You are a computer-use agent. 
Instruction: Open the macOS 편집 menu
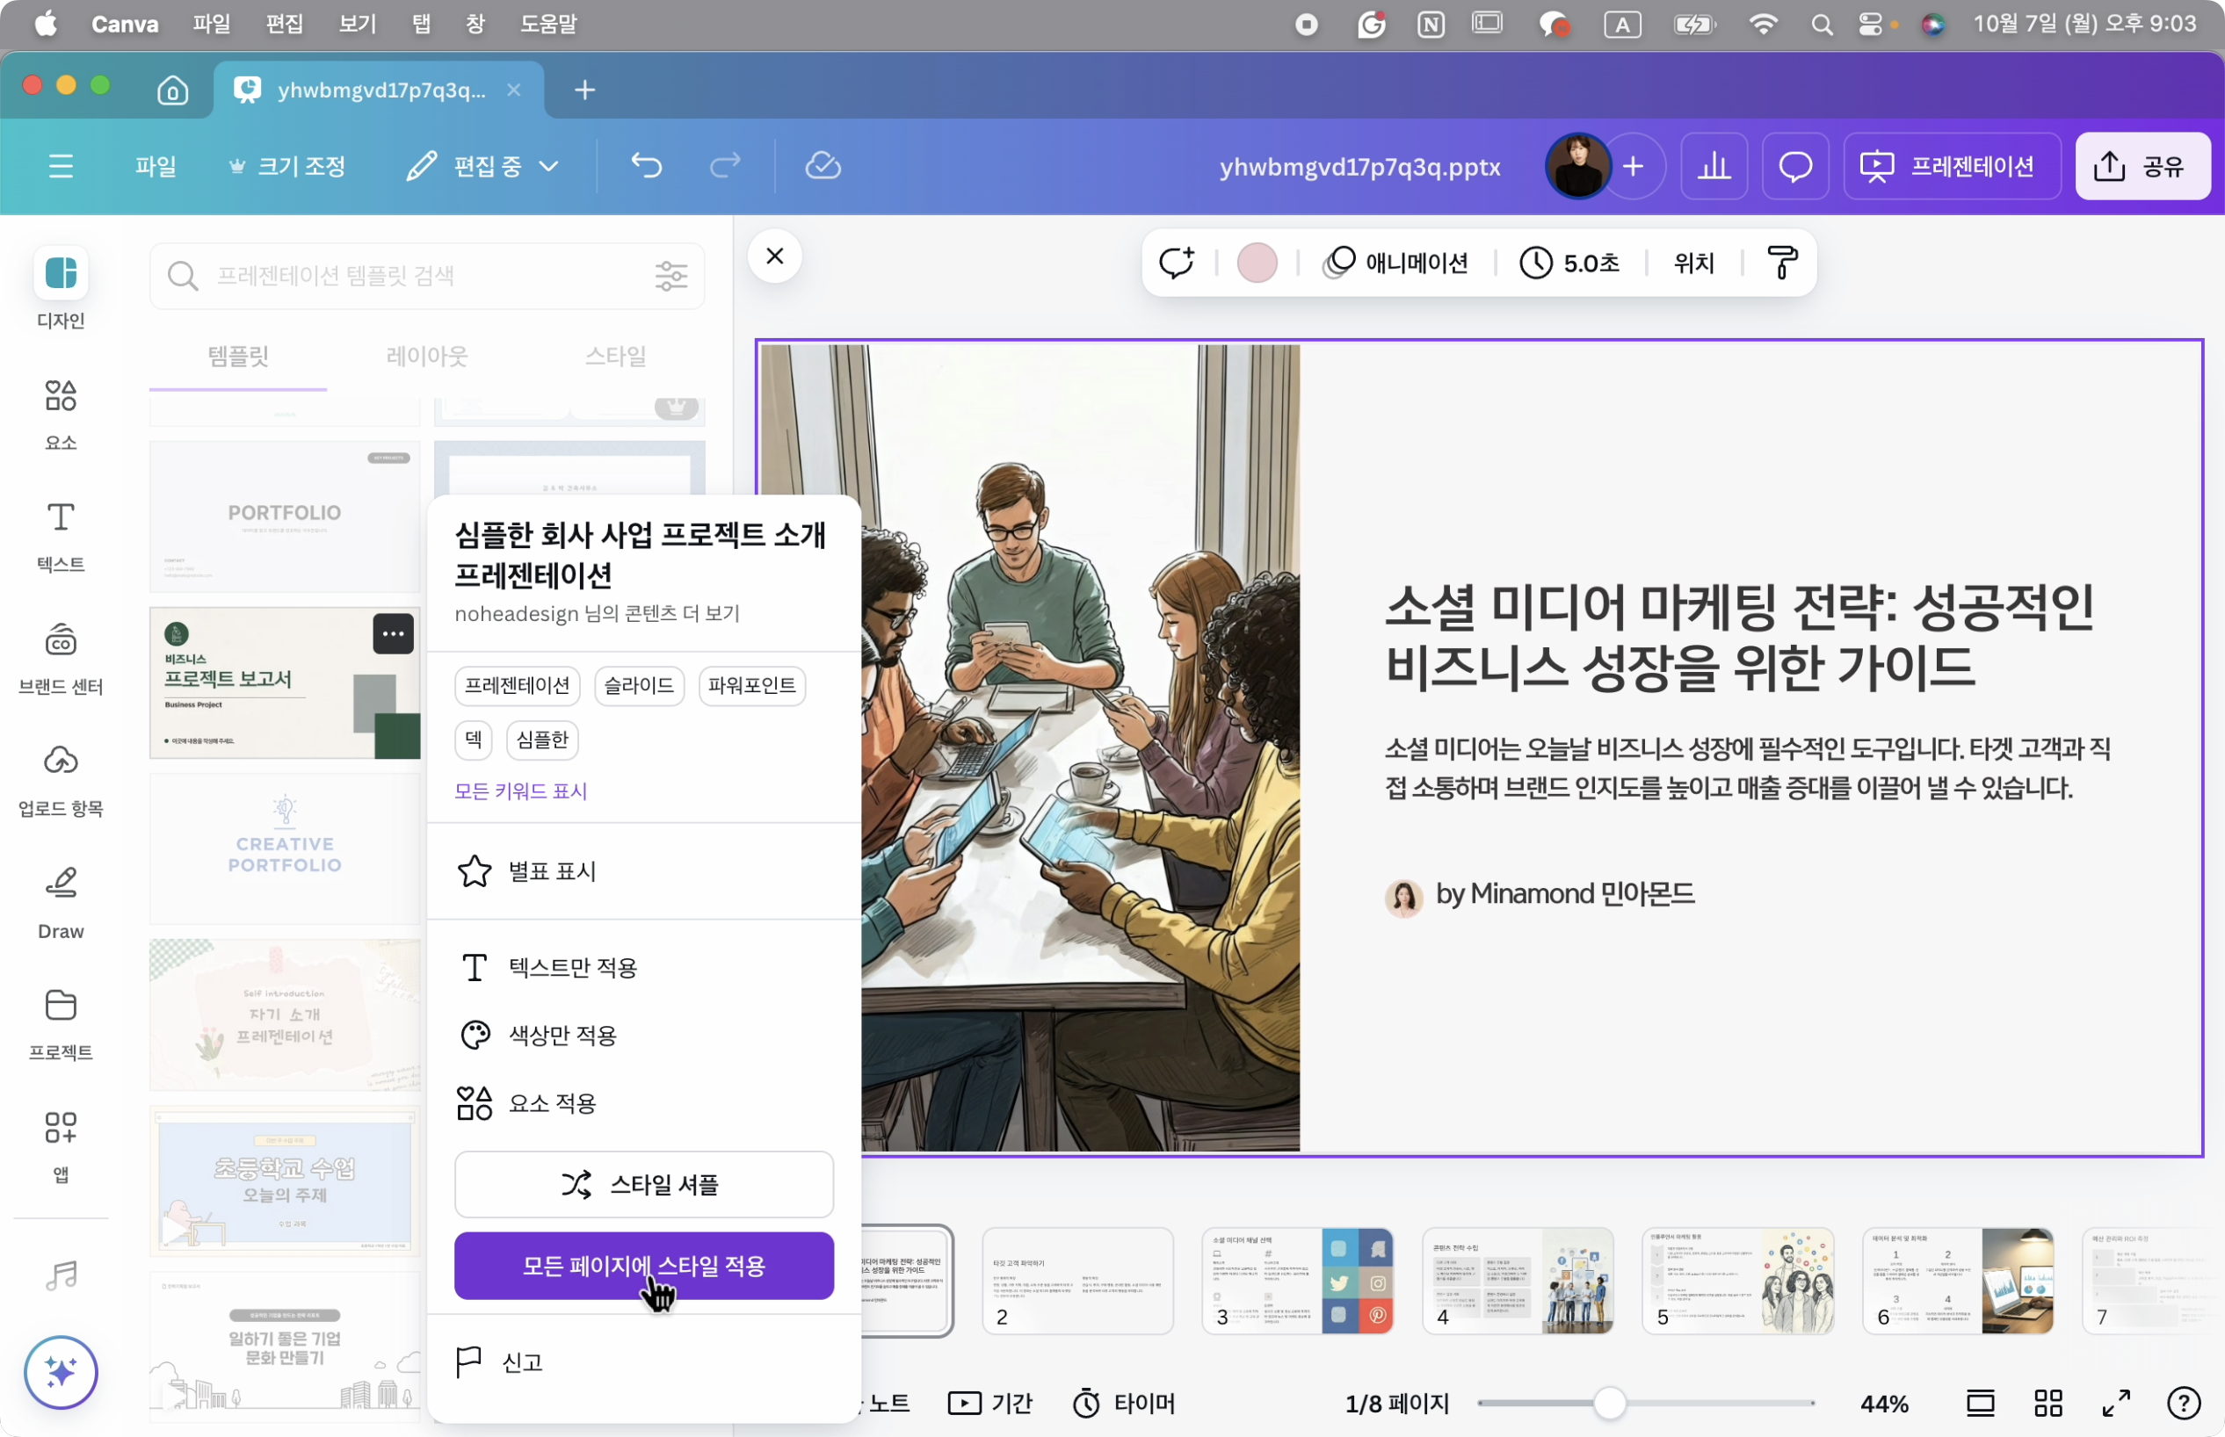click(284, 24)
